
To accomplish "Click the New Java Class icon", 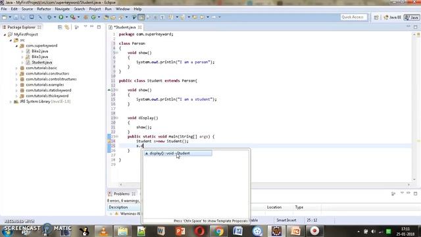I will pos(93,17).
